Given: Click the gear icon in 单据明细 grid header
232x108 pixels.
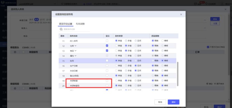Looking at the screenshot, I should click(15, 88).
